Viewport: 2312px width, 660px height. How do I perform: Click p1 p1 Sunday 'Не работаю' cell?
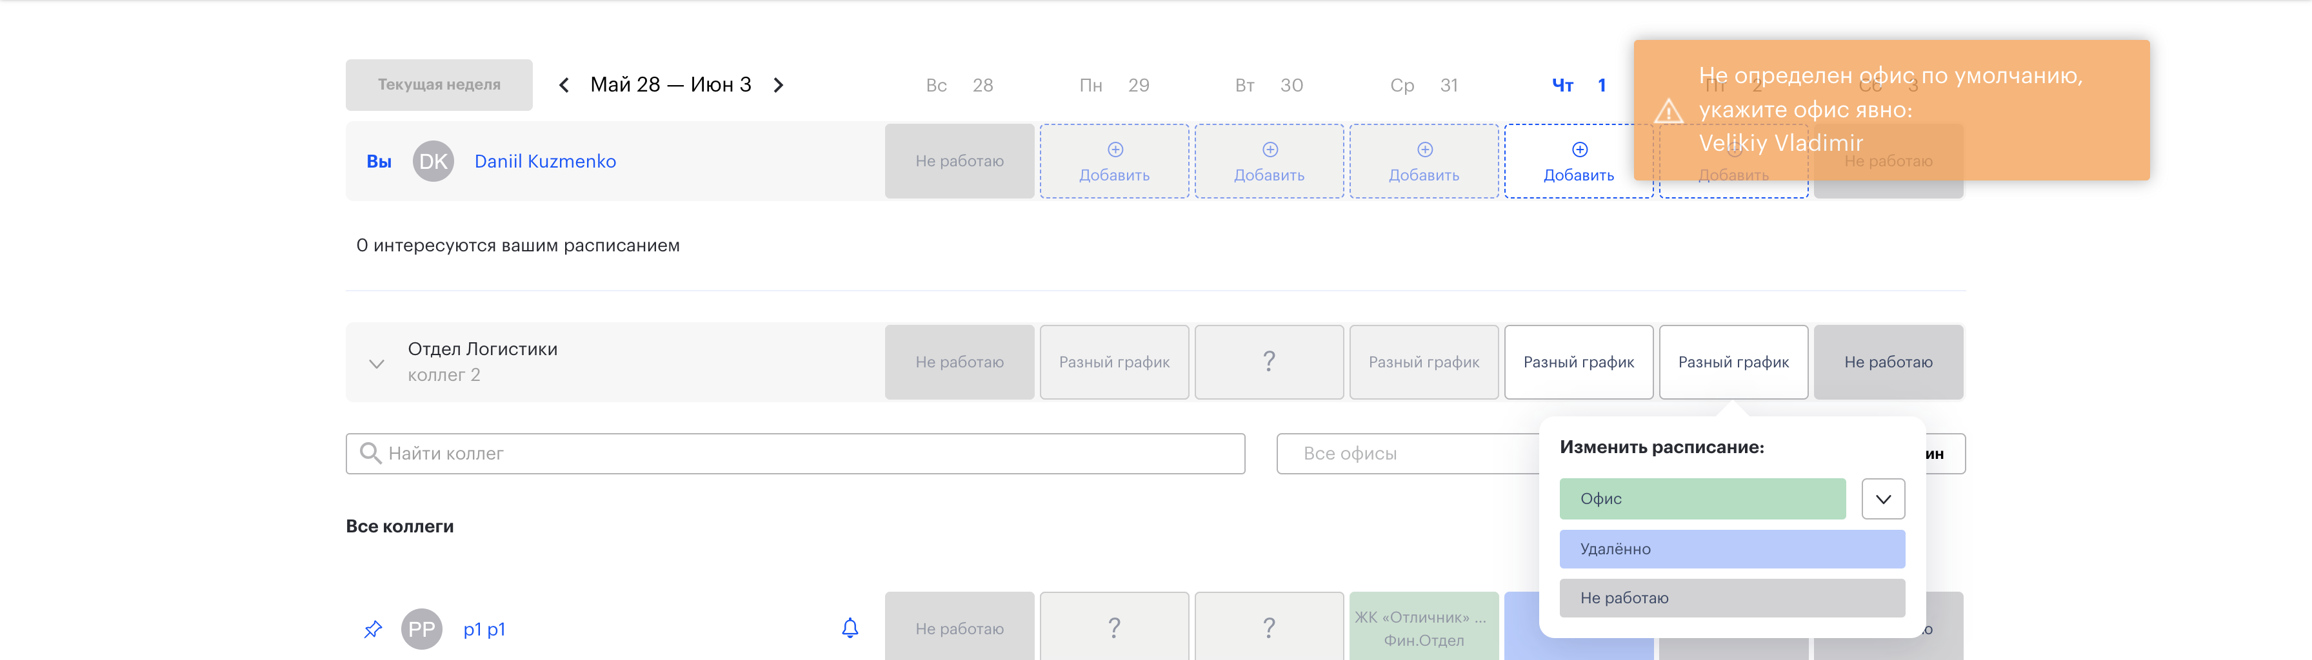pyautogui.click(x=959, y=627)
